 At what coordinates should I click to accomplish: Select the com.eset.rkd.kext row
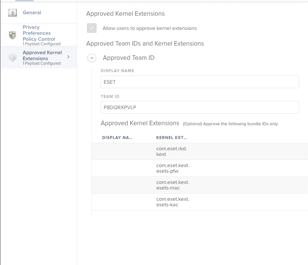pyautogui.click(x=200, y=151)
